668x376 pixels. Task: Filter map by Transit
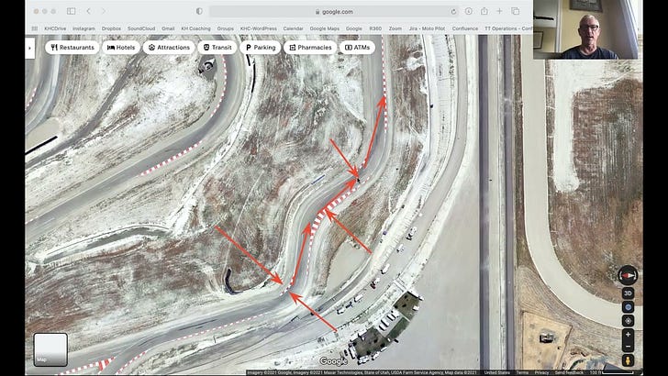[217, 48]
